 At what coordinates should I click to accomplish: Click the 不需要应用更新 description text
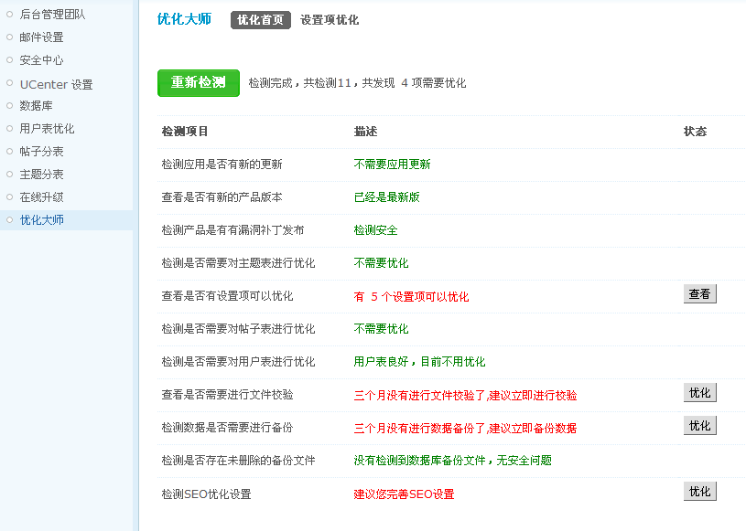click(392, 165)
